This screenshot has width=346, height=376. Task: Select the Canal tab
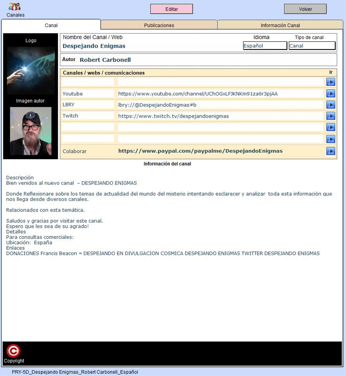51,25
